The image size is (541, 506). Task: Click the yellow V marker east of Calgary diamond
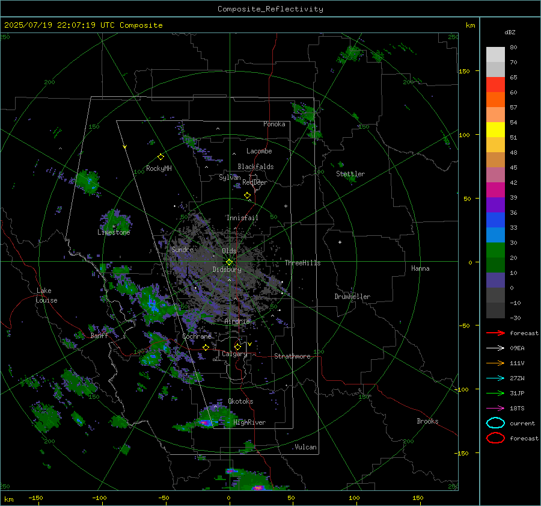[249, 344]
